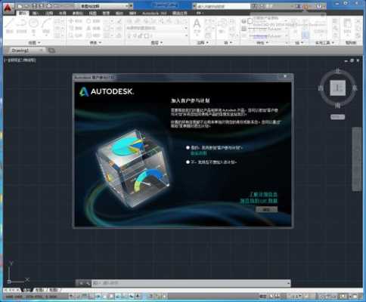The width and height of the screenshot is (366, 302).
Task: Select the Move tool in Modify panel
Action: [76, 21]
